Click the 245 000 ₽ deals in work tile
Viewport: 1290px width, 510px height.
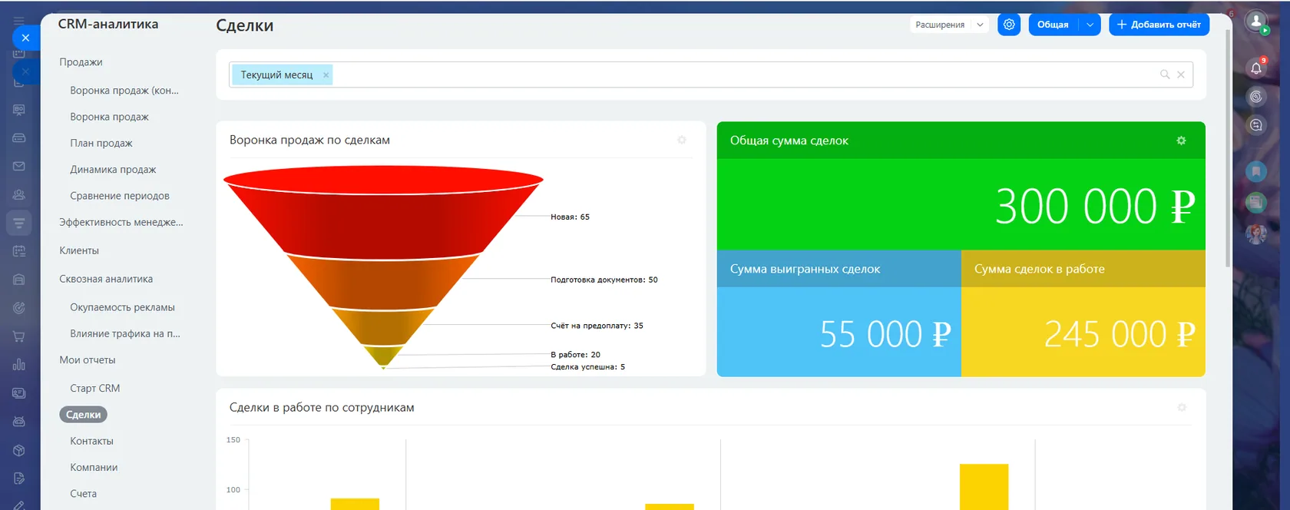tap(1083, 313)
